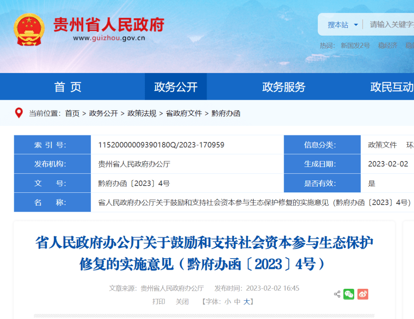Click 黔府办函 breadcrumb link

[226, 113]
